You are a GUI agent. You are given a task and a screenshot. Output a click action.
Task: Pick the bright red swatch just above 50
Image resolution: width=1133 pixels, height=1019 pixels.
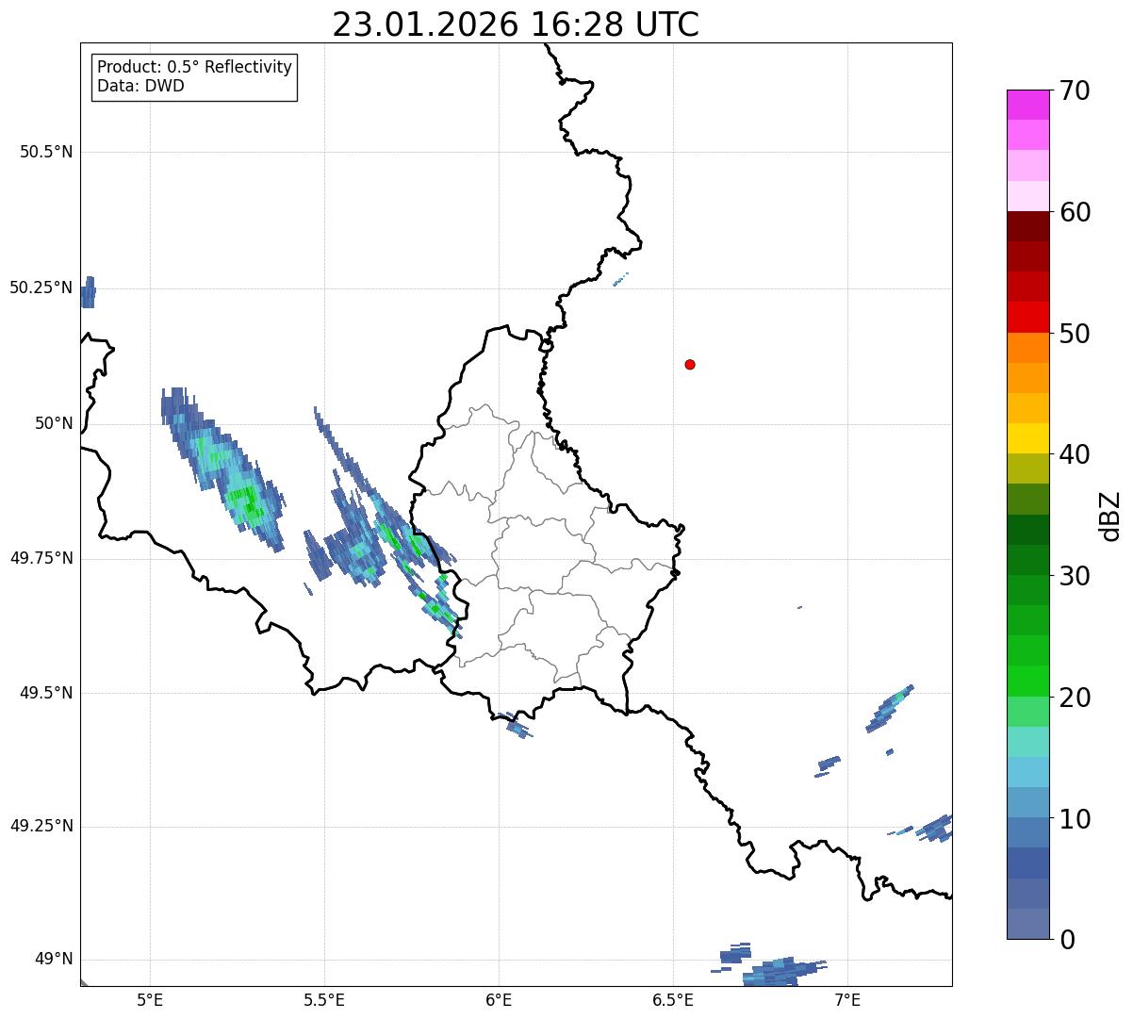tap(1027, 318)
